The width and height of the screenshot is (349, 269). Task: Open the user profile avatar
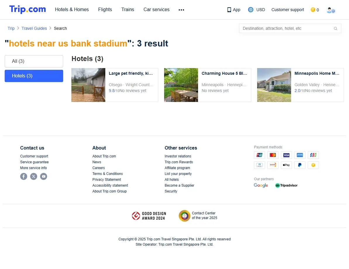click(x=331, y=10)
